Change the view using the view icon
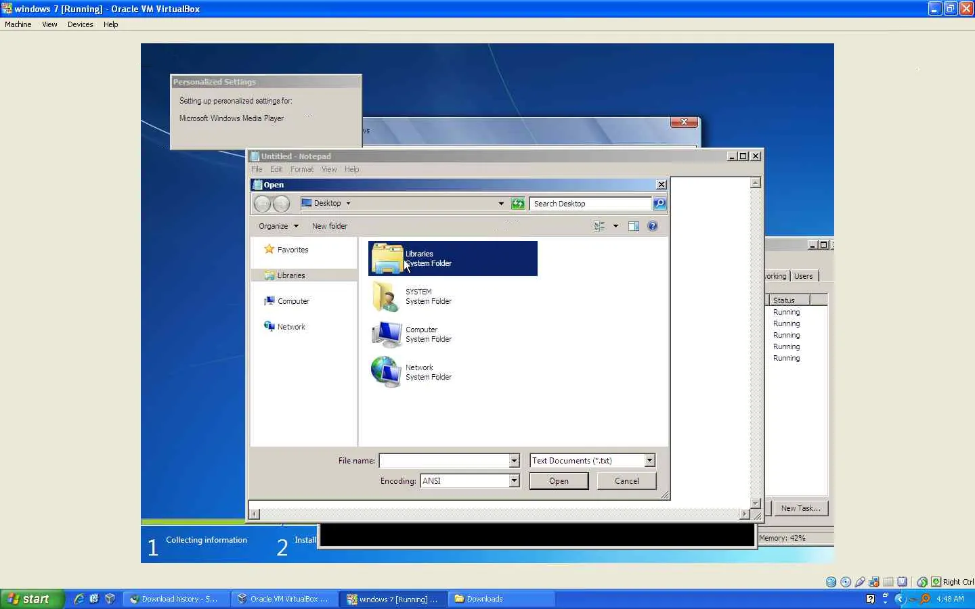 [599, 226]
